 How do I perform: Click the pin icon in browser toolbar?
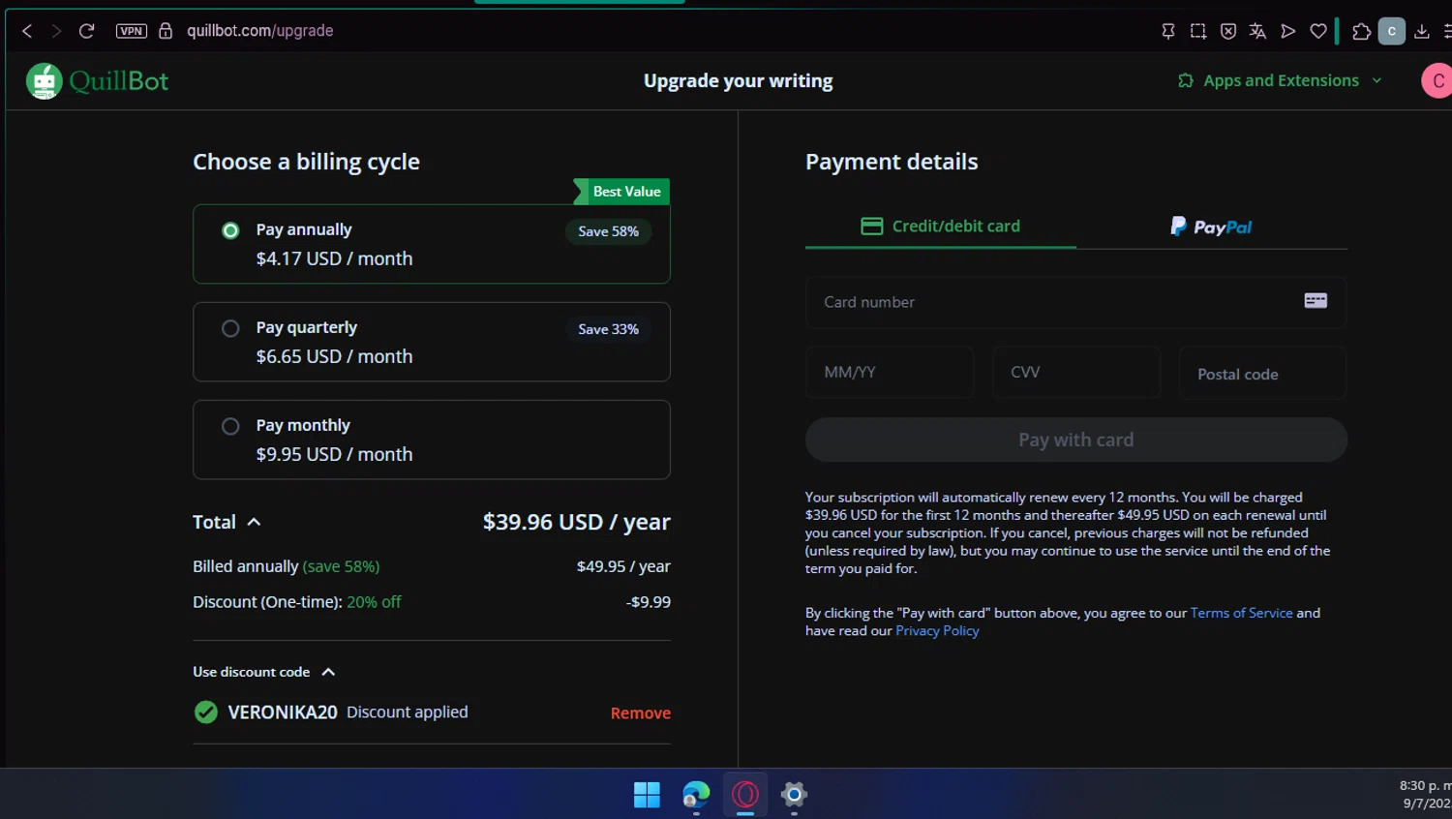[x=1168, y=31]
